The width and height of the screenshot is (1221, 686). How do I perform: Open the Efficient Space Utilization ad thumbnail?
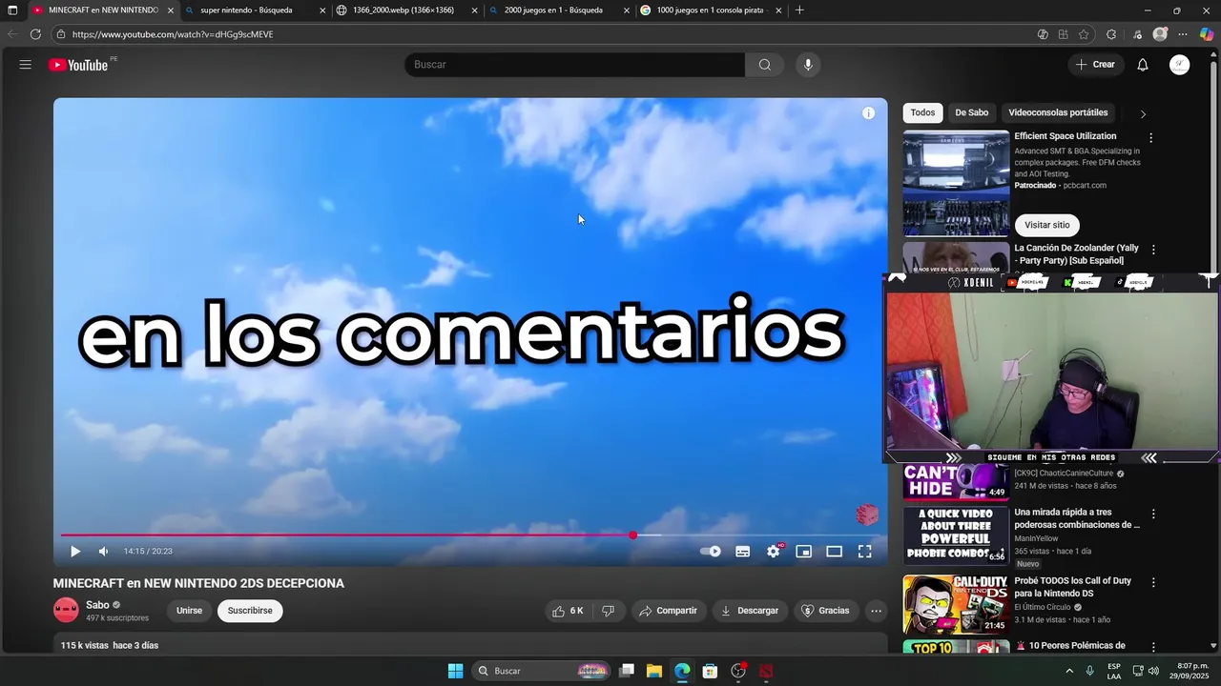(x=956, y=183)
